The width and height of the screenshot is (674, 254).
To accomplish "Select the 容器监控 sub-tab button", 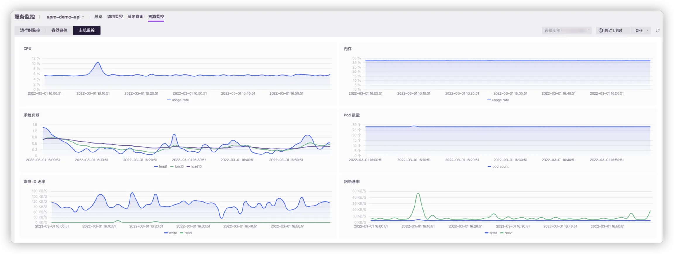I will [x=59, y=30].
